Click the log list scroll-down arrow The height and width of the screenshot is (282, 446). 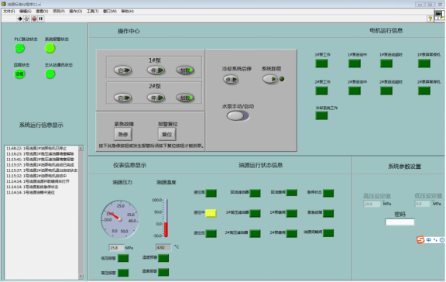pyautogui.click(x=81, y=277)
